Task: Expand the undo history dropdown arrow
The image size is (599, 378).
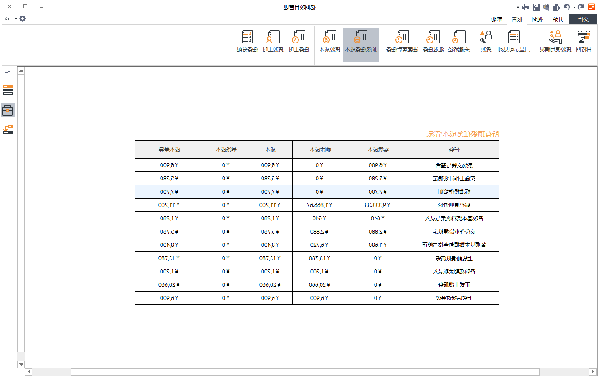Action: (x=574, y=7)
